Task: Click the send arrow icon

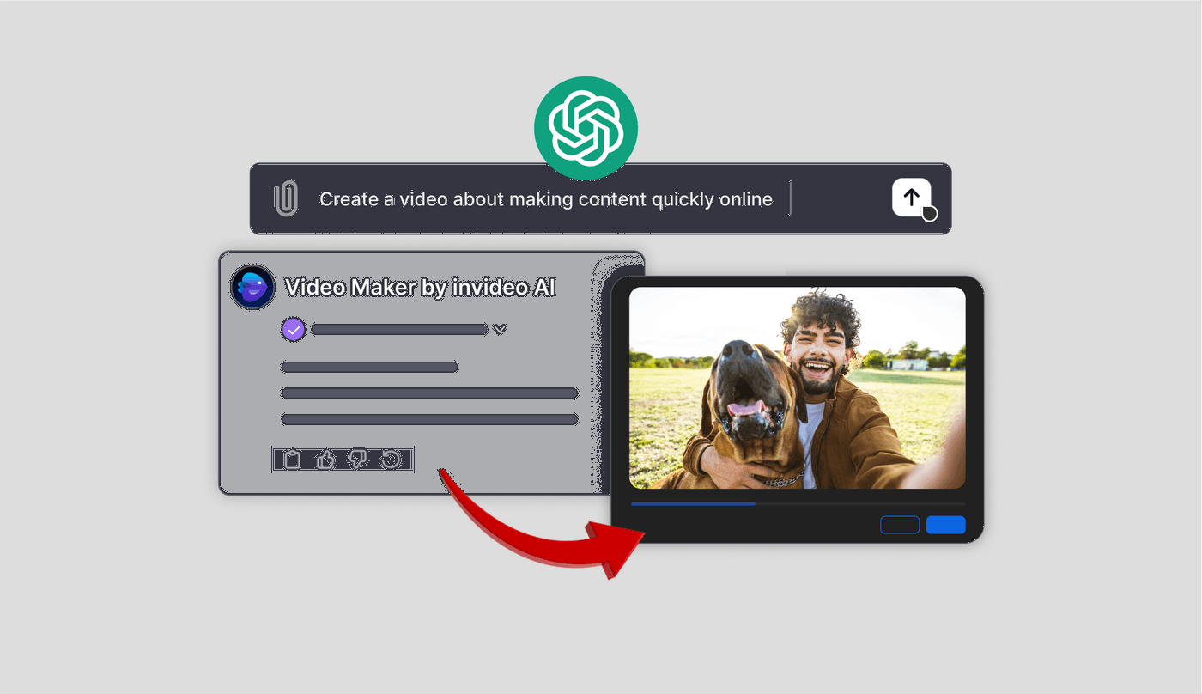Action: coord(911,197)
